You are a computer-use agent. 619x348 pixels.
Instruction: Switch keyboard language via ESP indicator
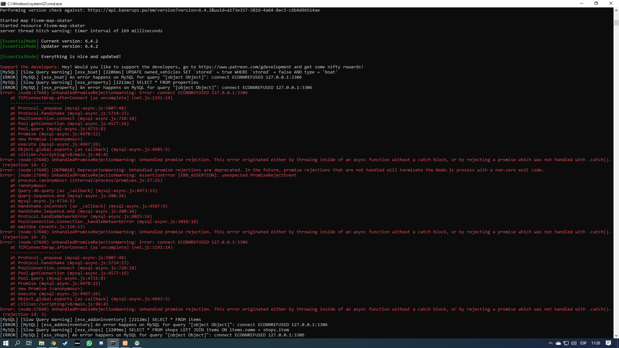point(584,343)
